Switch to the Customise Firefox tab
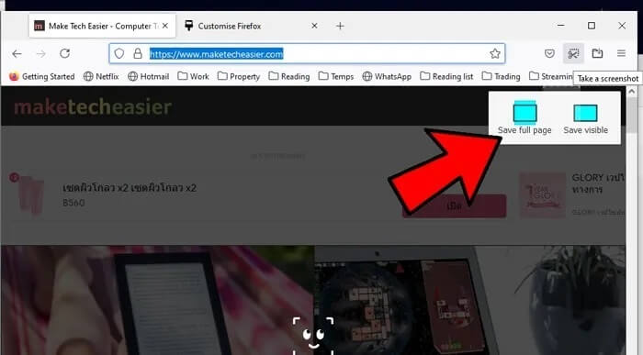The width and height of the screenshot is (643, 355). pyautogui.click(x=251, y=26)
